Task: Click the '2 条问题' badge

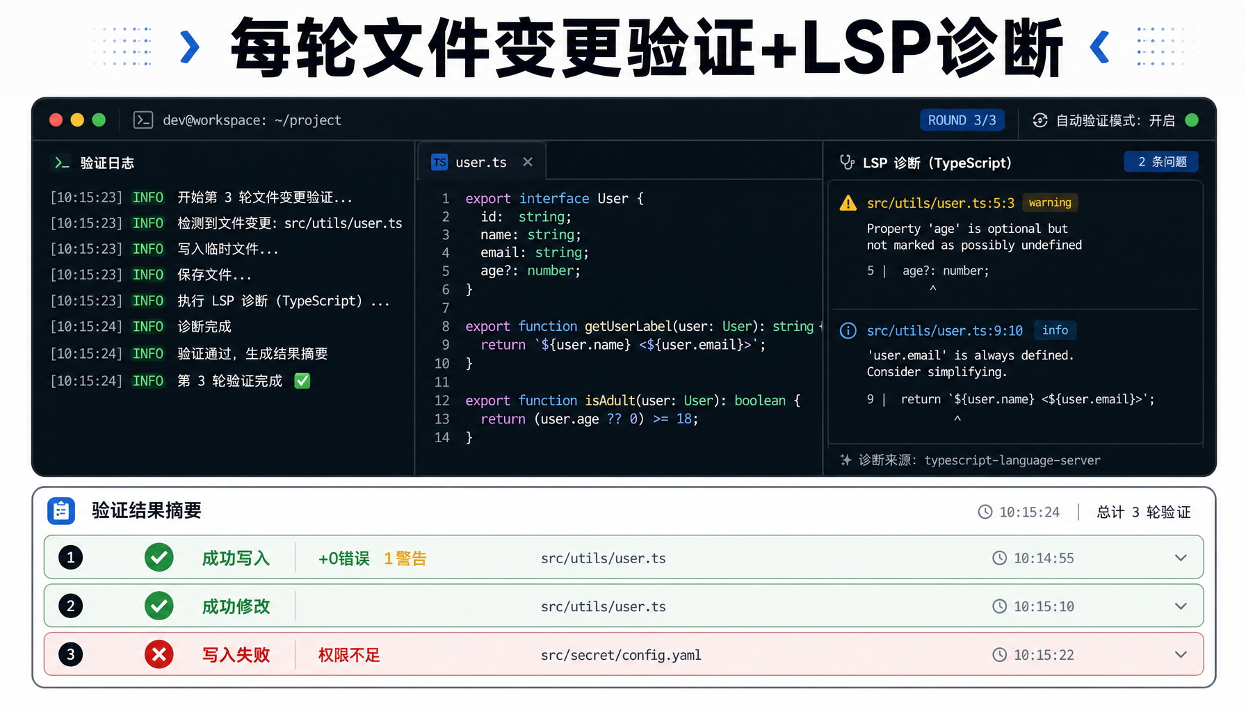Action: 1161,162
